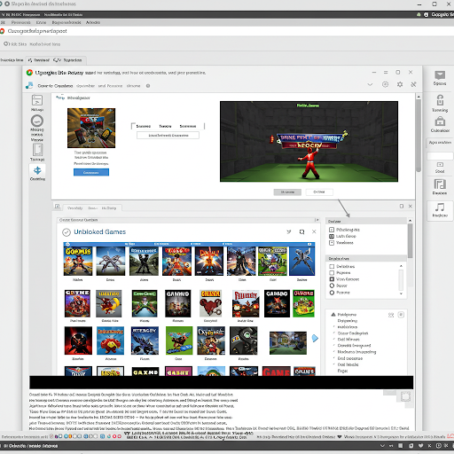Click the blue music note app icon in toolbar
The width and height of the screenshot is (454, 454).
pyautogui.click(x=29, y=85)
